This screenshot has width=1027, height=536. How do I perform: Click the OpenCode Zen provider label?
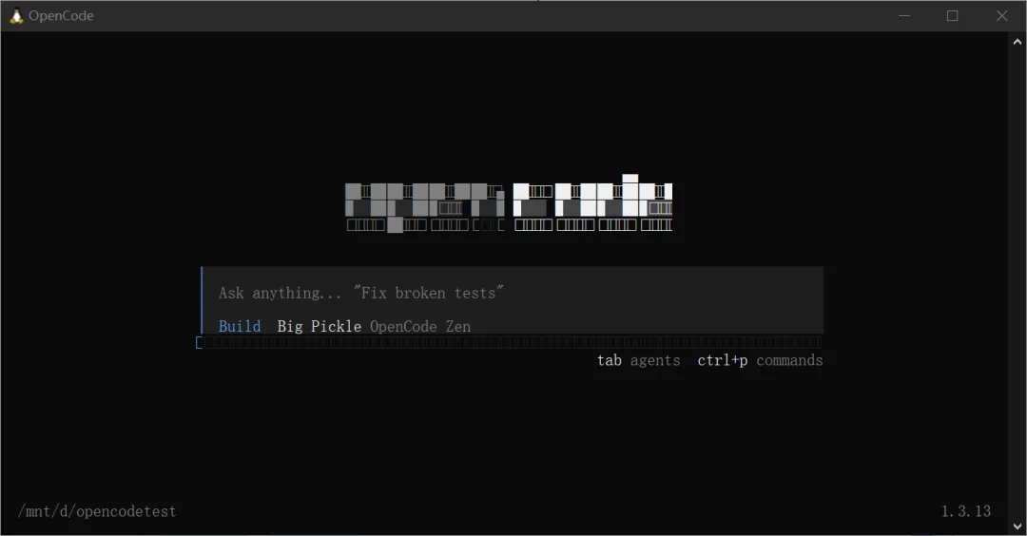pos(420,326)
